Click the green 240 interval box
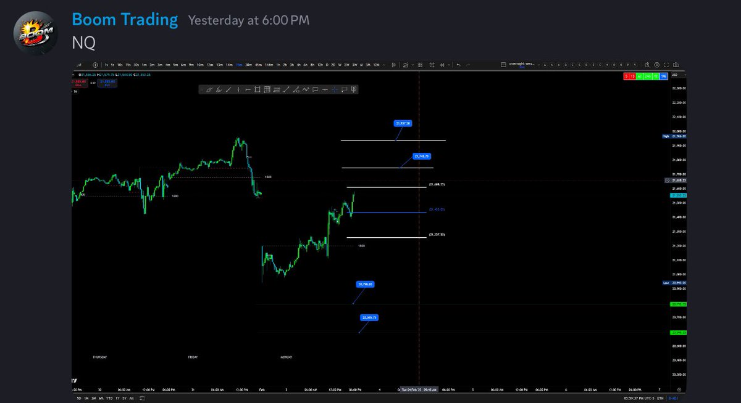 (647, 76)
